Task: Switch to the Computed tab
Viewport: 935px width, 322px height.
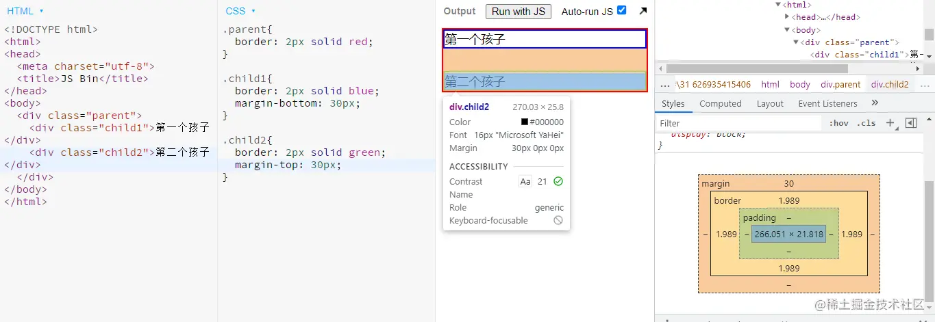Action: (x=720, y=103)
